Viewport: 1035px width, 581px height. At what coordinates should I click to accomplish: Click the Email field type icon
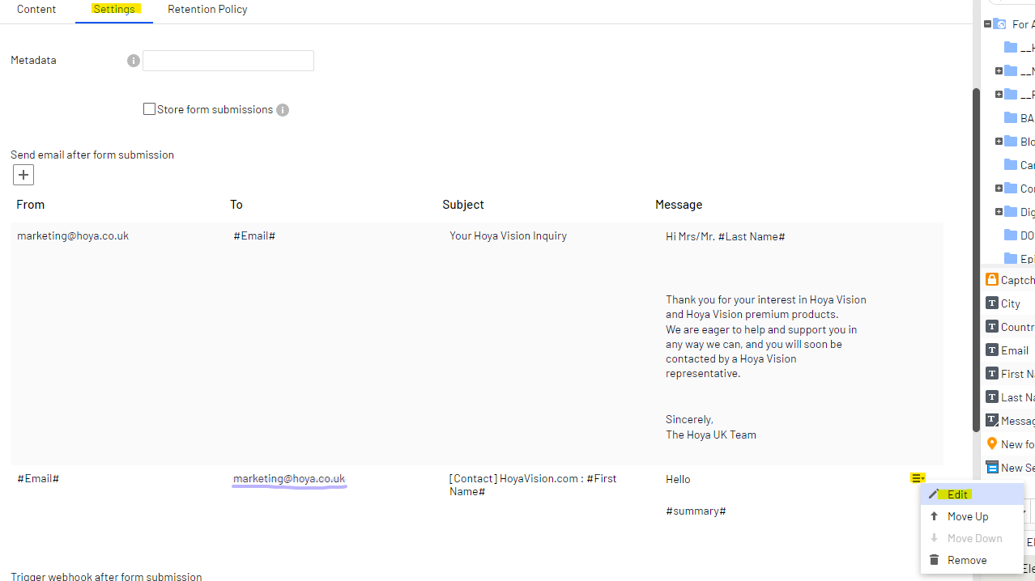point(992,350)
